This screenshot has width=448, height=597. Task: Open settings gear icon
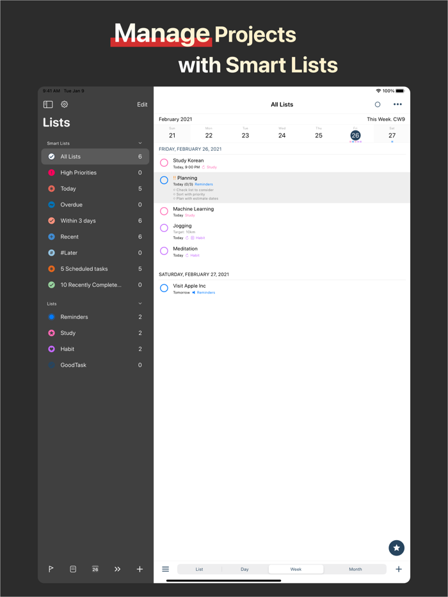[65, 104]
